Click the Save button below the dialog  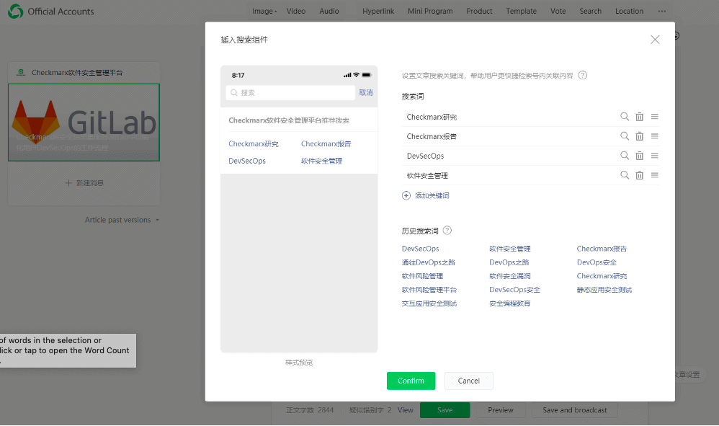(445, 410)
